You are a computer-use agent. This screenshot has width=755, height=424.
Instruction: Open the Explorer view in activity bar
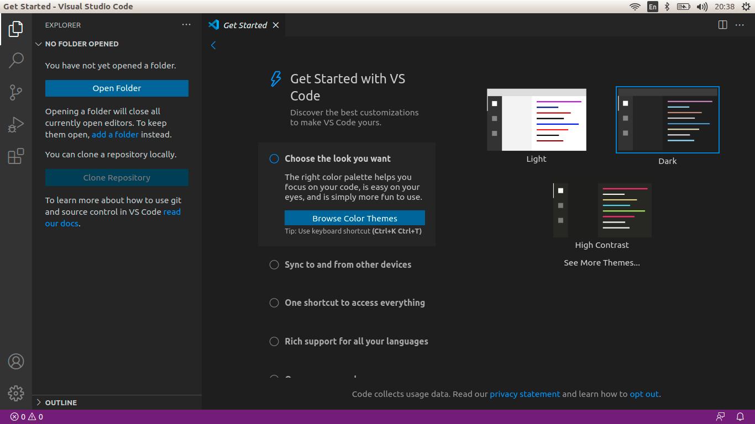(16, 29)
